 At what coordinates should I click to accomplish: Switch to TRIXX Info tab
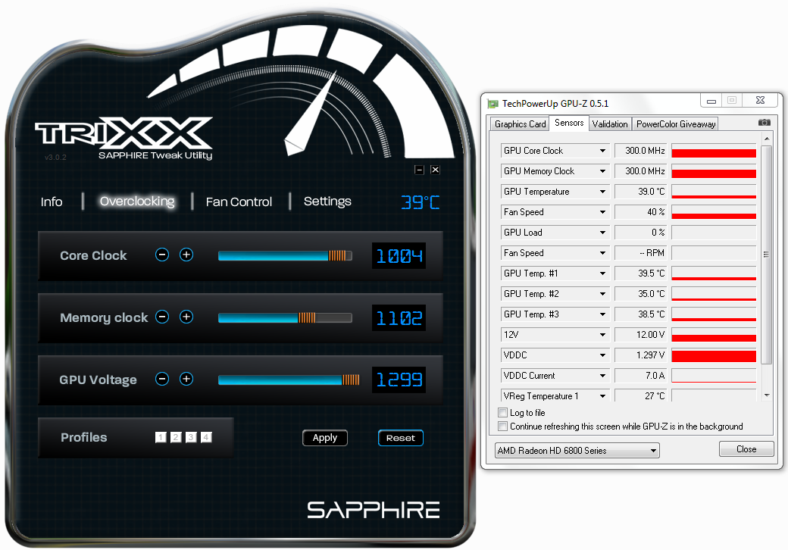(x=52, y=202)
